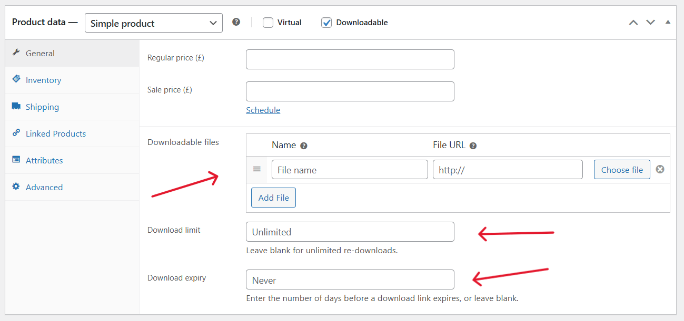The image size is (684, 321).
Task: Remove the file row using the X icon
Action: pos(660,169)
